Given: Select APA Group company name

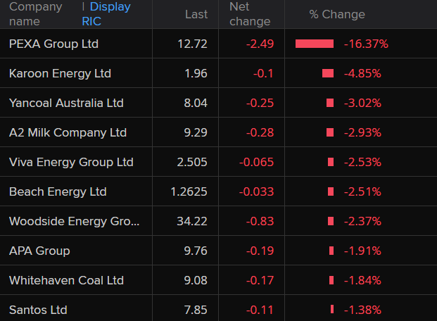Looking at the screenshot, I should tap(39, 251).
